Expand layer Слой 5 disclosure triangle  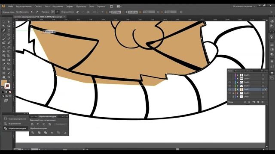coord(238,75)
